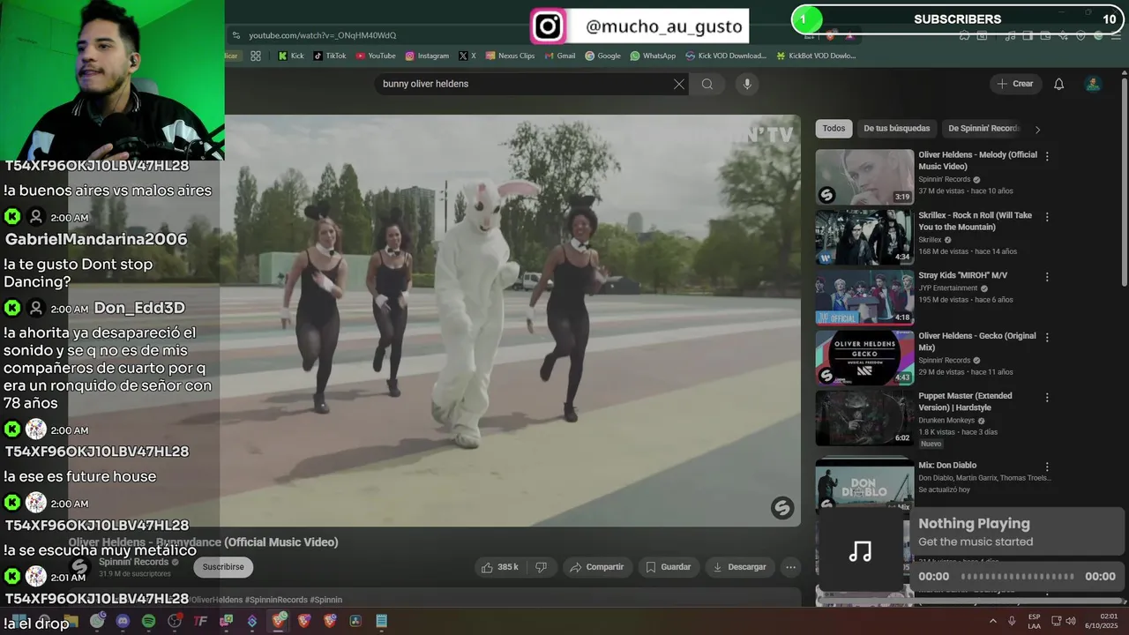
Task: Select the De Spinnin' Records chip
Action: (x=983, y=129)
